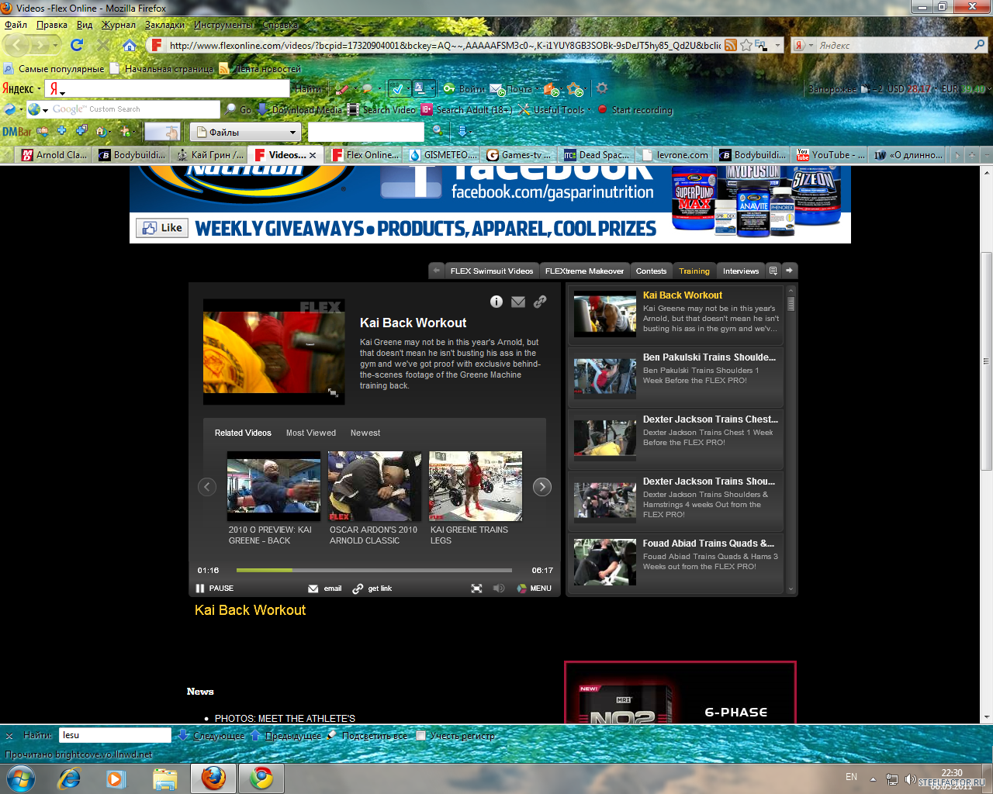The image size is (993, 794).
Task: Click the video info icon
Action: point(496,302)
